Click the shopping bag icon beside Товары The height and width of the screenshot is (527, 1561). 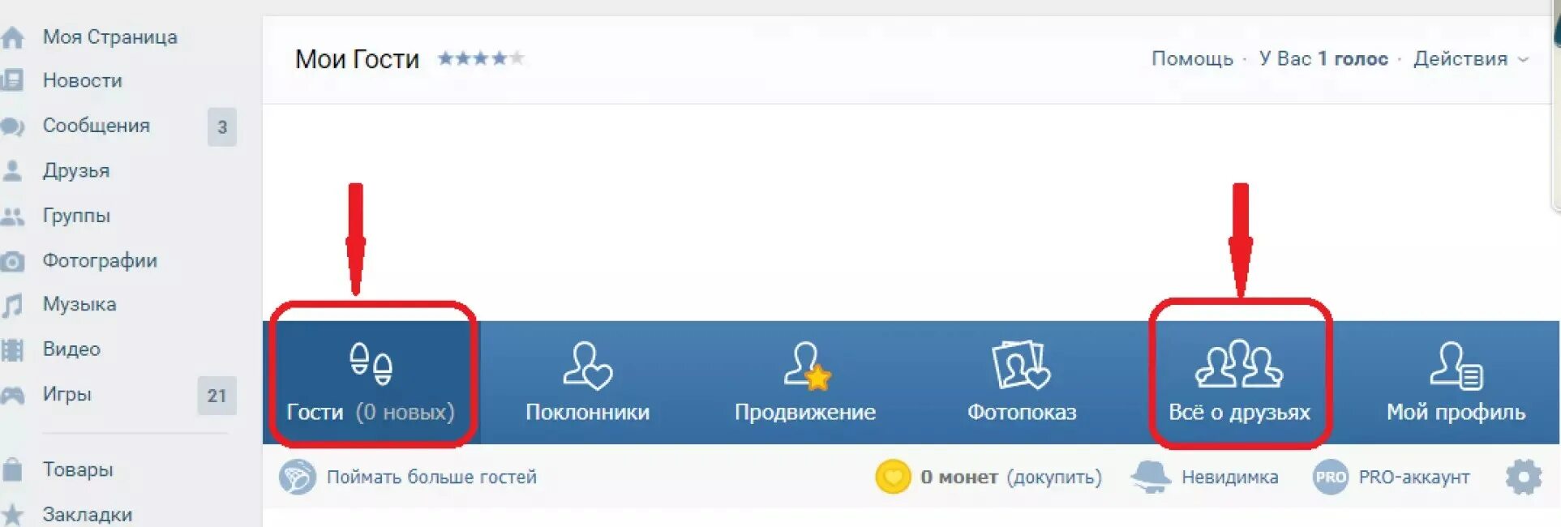[11, 469]
